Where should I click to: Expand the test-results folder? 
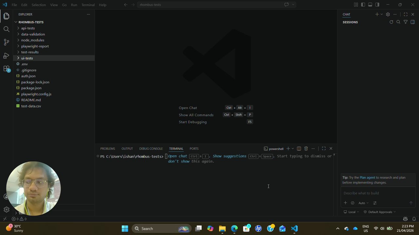point(54,52)
